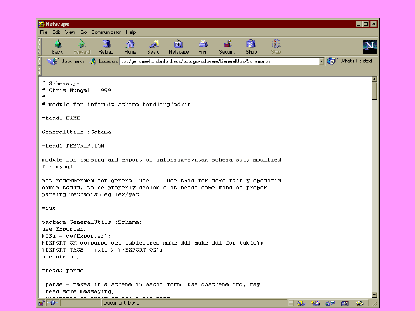
Task: Click the My Netscape toolbar button
Action: click(179, 46)
